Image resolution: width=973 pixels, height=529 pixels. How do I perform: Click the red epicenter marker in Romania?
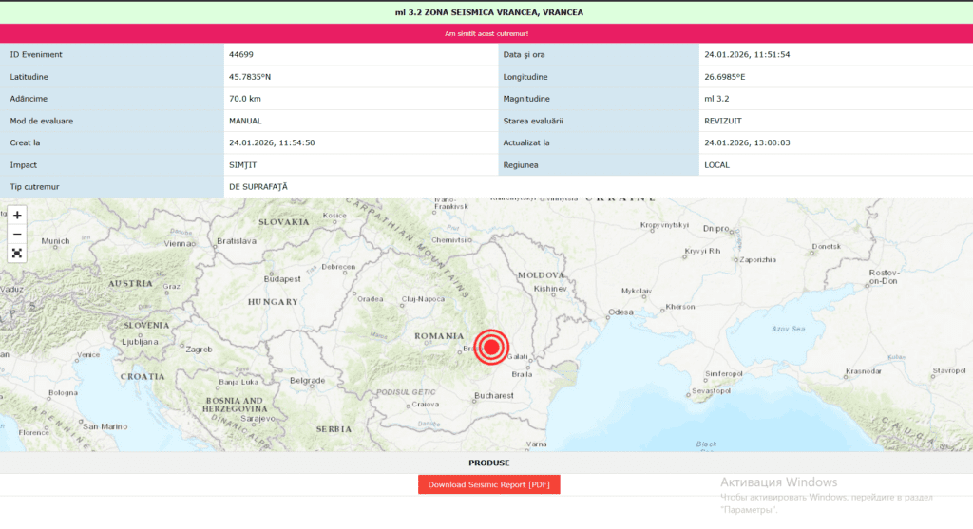tap(491, 347)
